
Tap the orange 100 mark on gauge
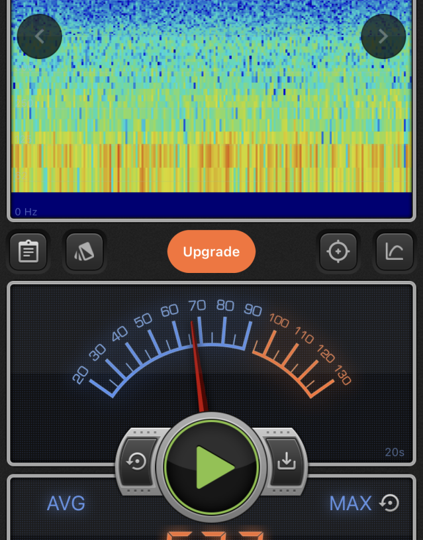pyautogui.click(x=279, y=322)
